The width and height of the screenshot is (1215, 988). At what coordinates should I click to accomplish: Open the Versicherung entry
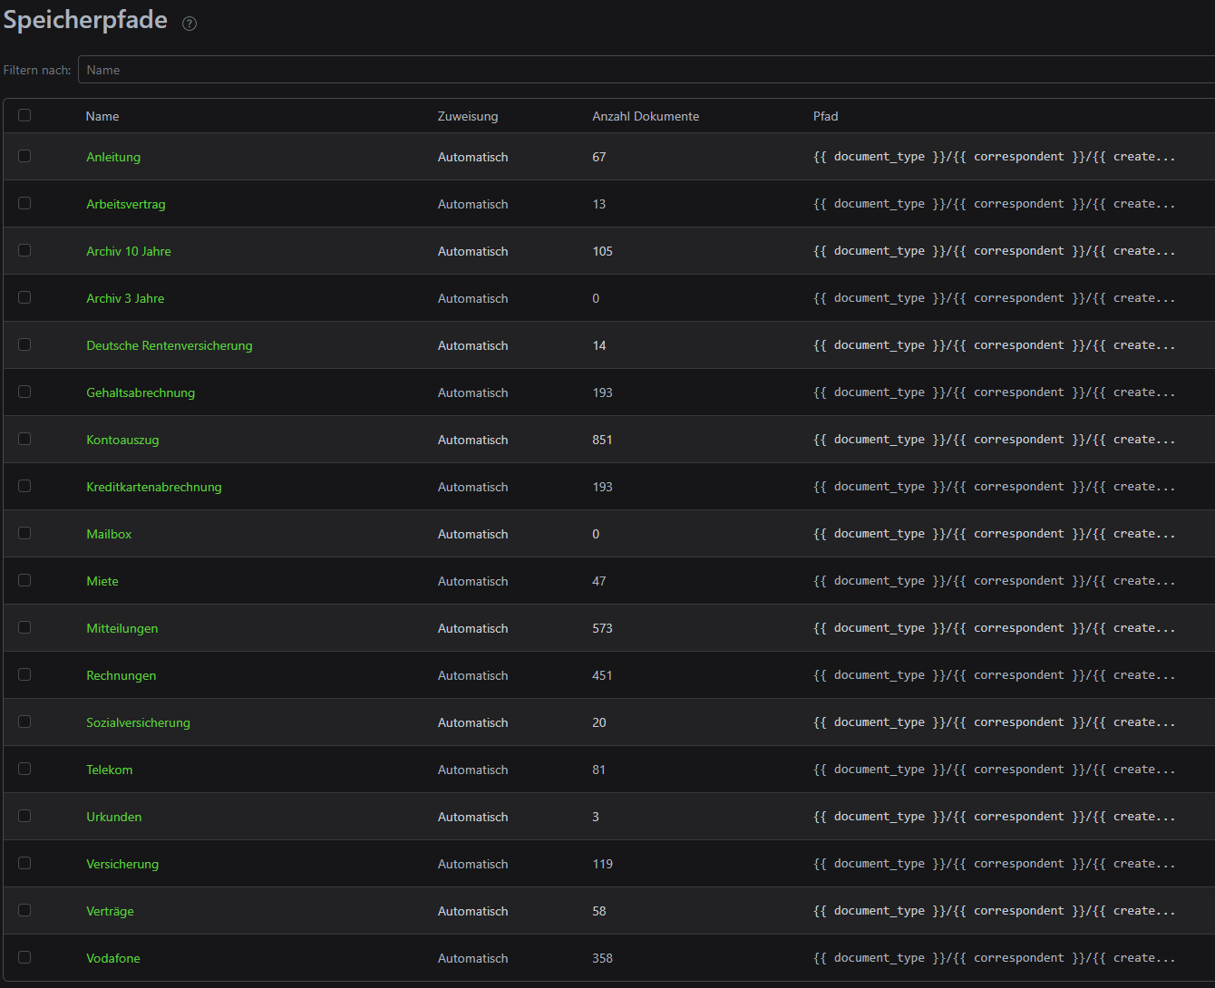(122, 864)
